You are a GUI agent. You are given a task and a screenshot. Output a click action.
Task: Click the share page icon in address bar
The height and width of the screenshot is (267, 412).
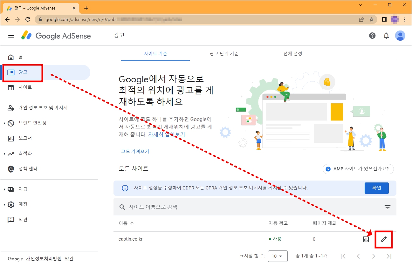point(361,19)
